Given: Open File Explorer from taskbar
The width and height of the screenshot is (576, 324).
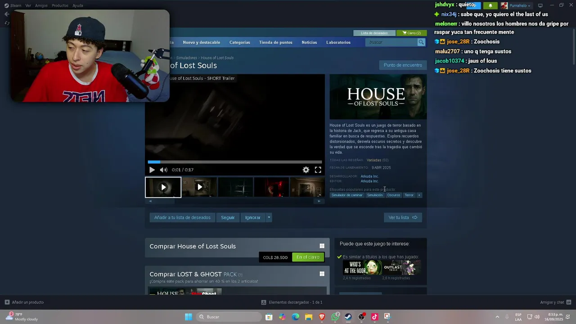Looking at the screenshot, I should [x=309, y=317].
